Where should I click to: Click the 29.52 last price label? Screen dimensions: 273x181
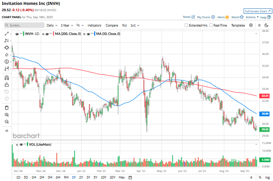pyautogui.click(x=265, y=129)
